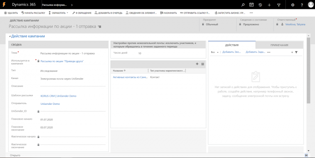Open the Veselova, Tatyana owner link
The image size is (315, 158).
coord(295,25)
